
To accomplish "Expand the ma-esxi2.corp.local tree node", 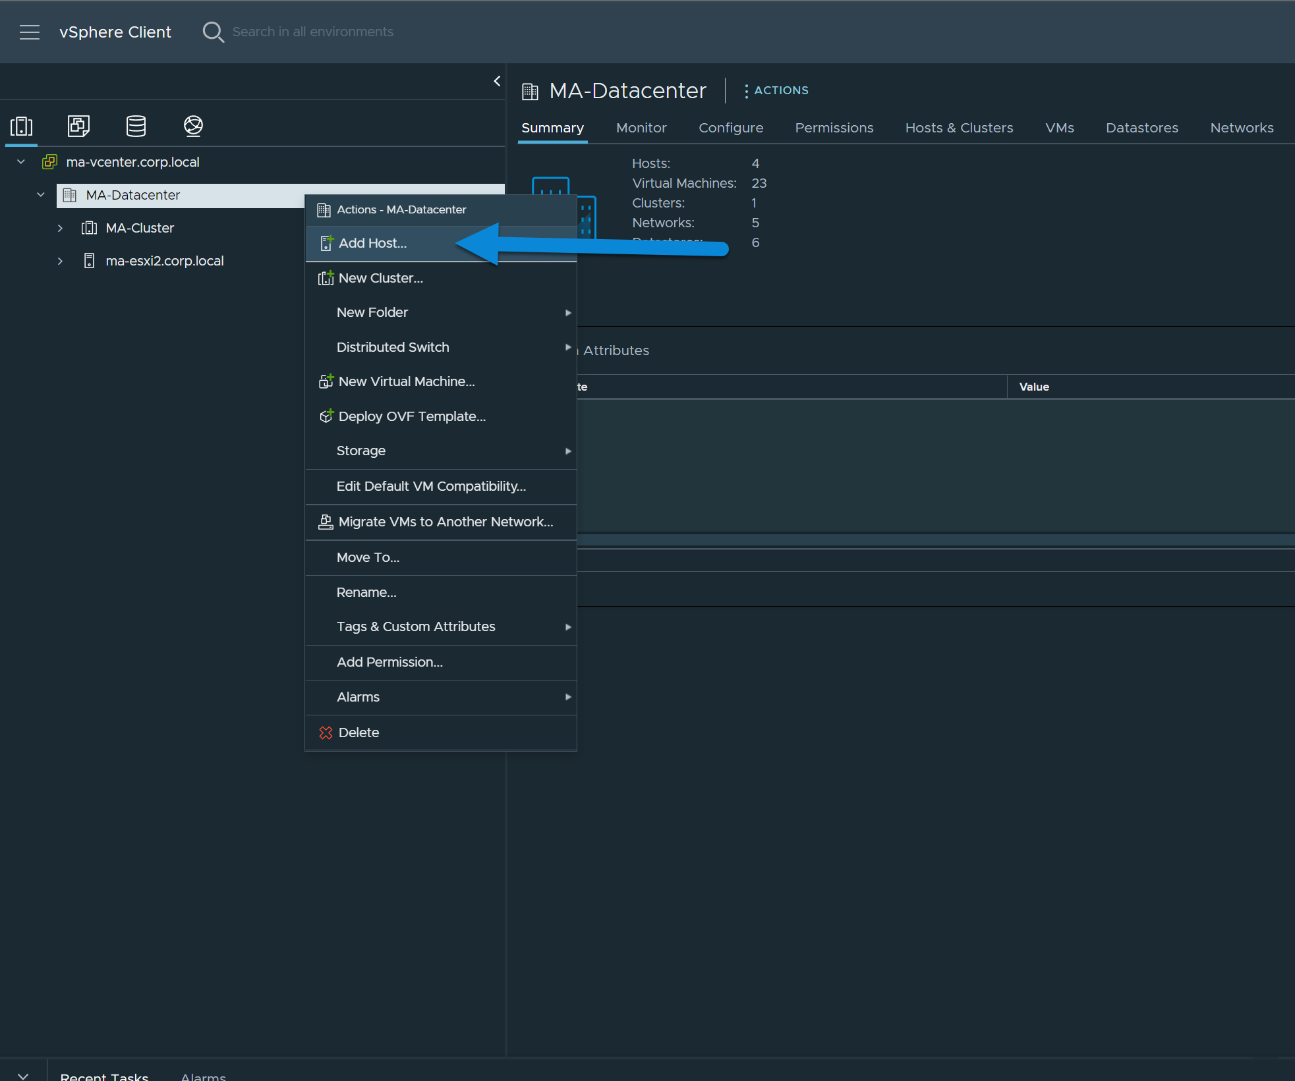I will click(60, 261).
